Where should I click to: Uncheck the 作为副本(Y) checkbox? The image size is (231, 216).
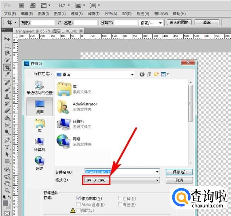click(79, 198)
